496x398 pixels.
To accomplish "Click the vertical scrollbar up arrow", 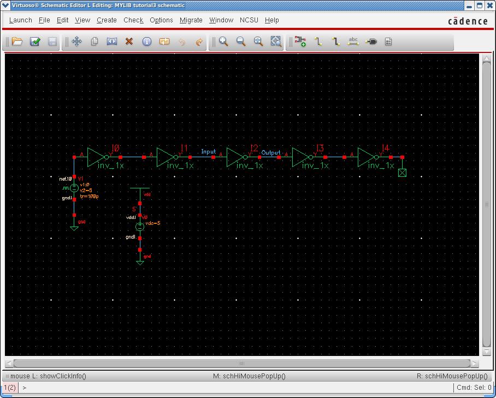I will click(487, 58).
